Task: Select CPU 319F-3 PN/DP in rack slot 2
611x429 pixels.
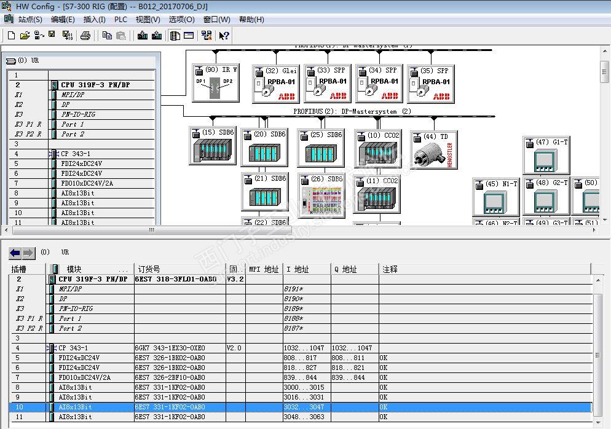Action: click(x=95, y=85)
